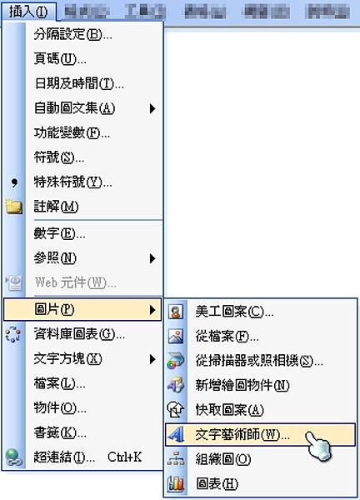Select the new drawing object icon
Viewport: 360px width, 500px height.
[x=176, y=385]
